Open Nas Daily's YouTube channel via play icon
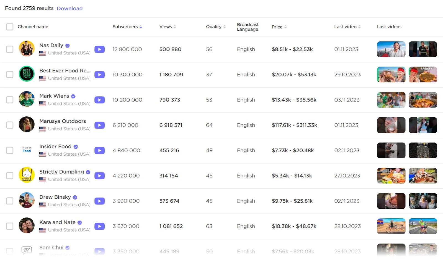Image resolution: width=443 pixels, height=262 pixels. (99, 49)
